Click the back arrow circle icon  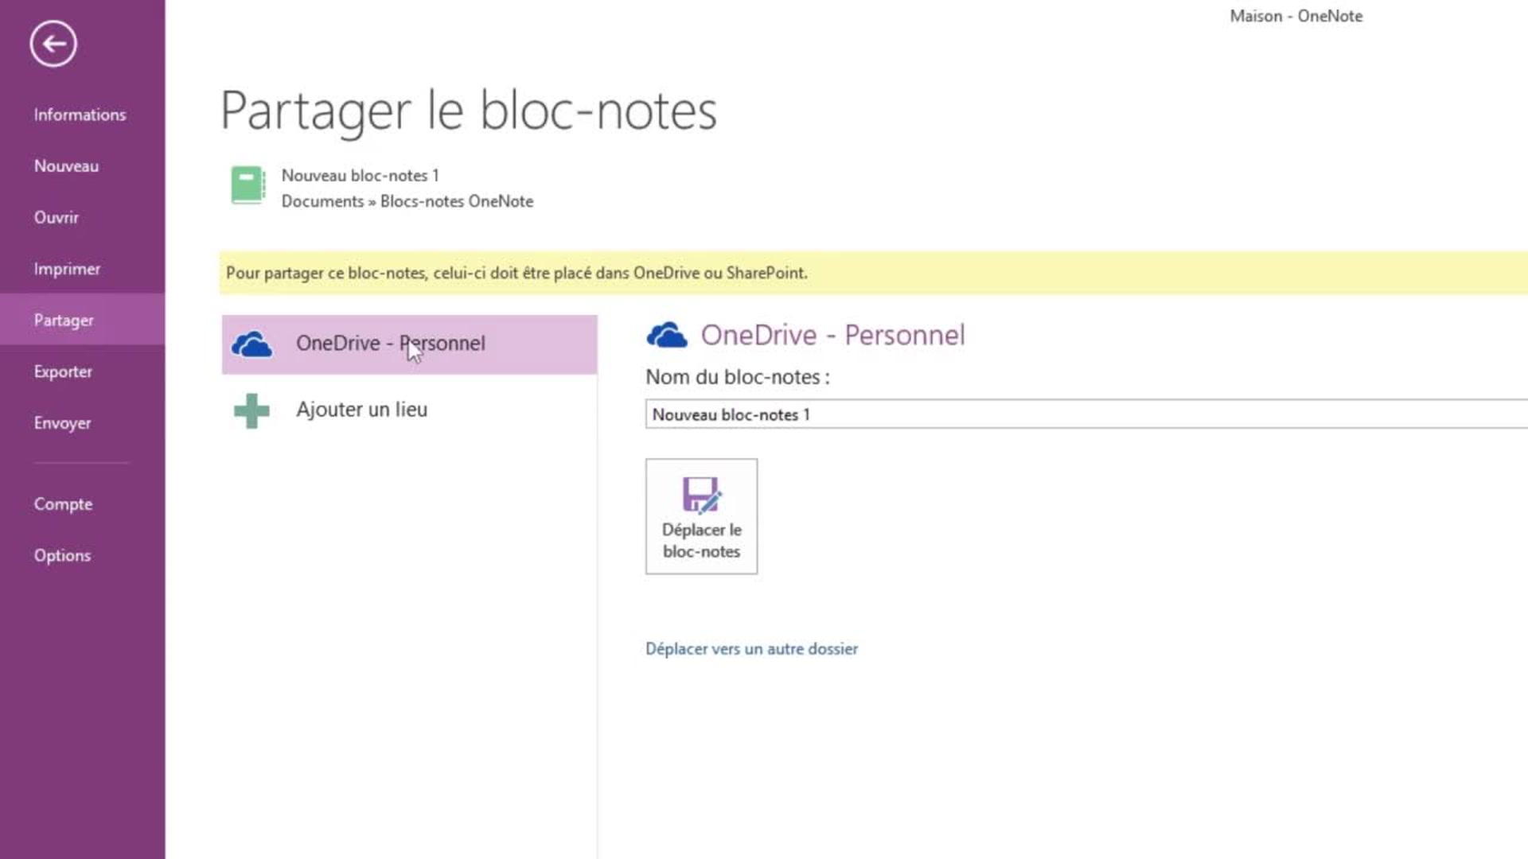[53, 44]
